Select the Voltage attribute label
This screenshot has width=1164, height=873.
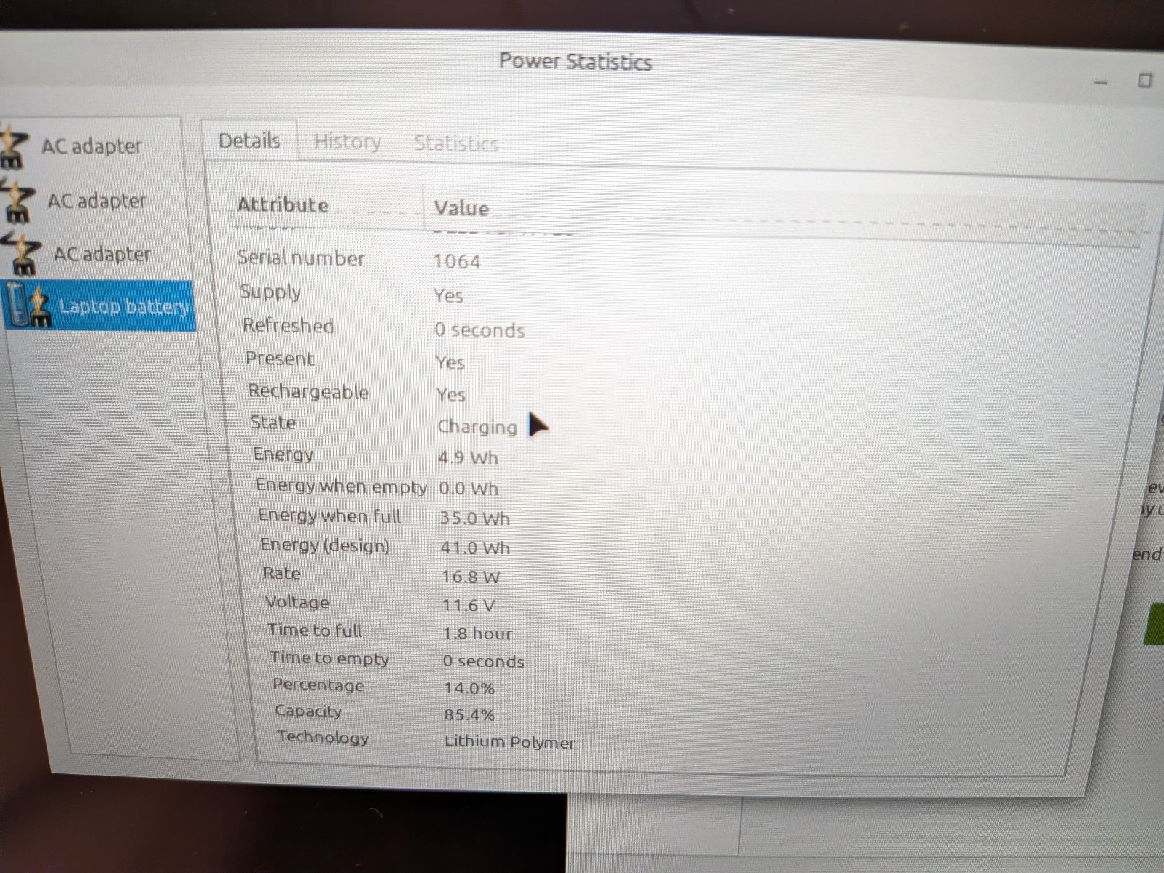[x=297, y=602]
